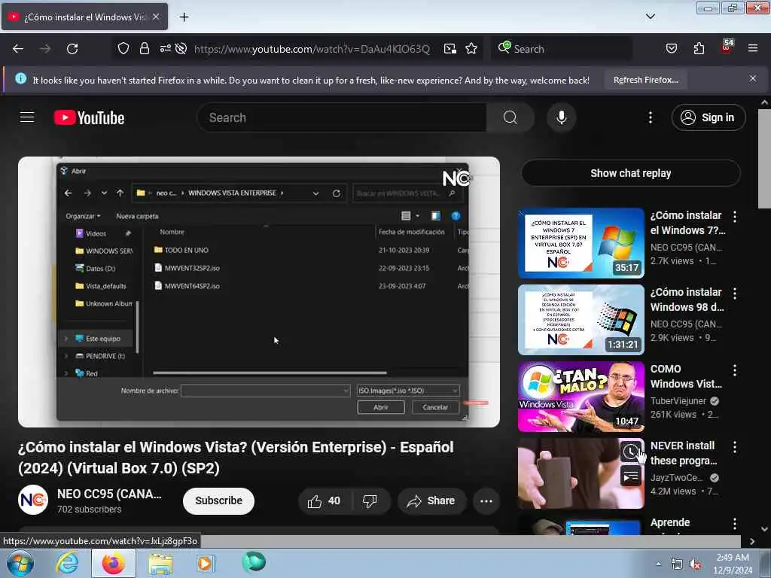Click the YouTube search magnifier button
Image resolution: width=771 pixels, height=578 pixels.
[x=510, y=117]
